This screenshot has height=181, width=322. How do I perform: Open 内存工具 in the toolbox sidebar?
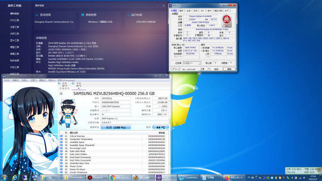coord(15,34)
